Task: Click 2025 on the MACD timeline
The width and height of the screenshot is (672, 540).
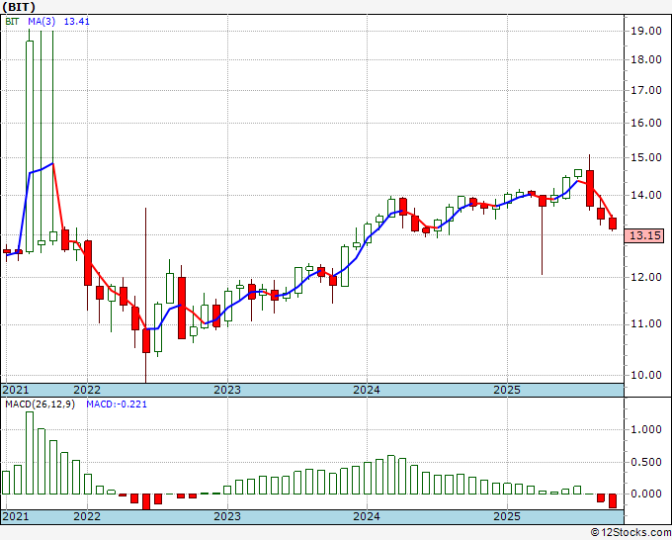Action: coord(507,516)
